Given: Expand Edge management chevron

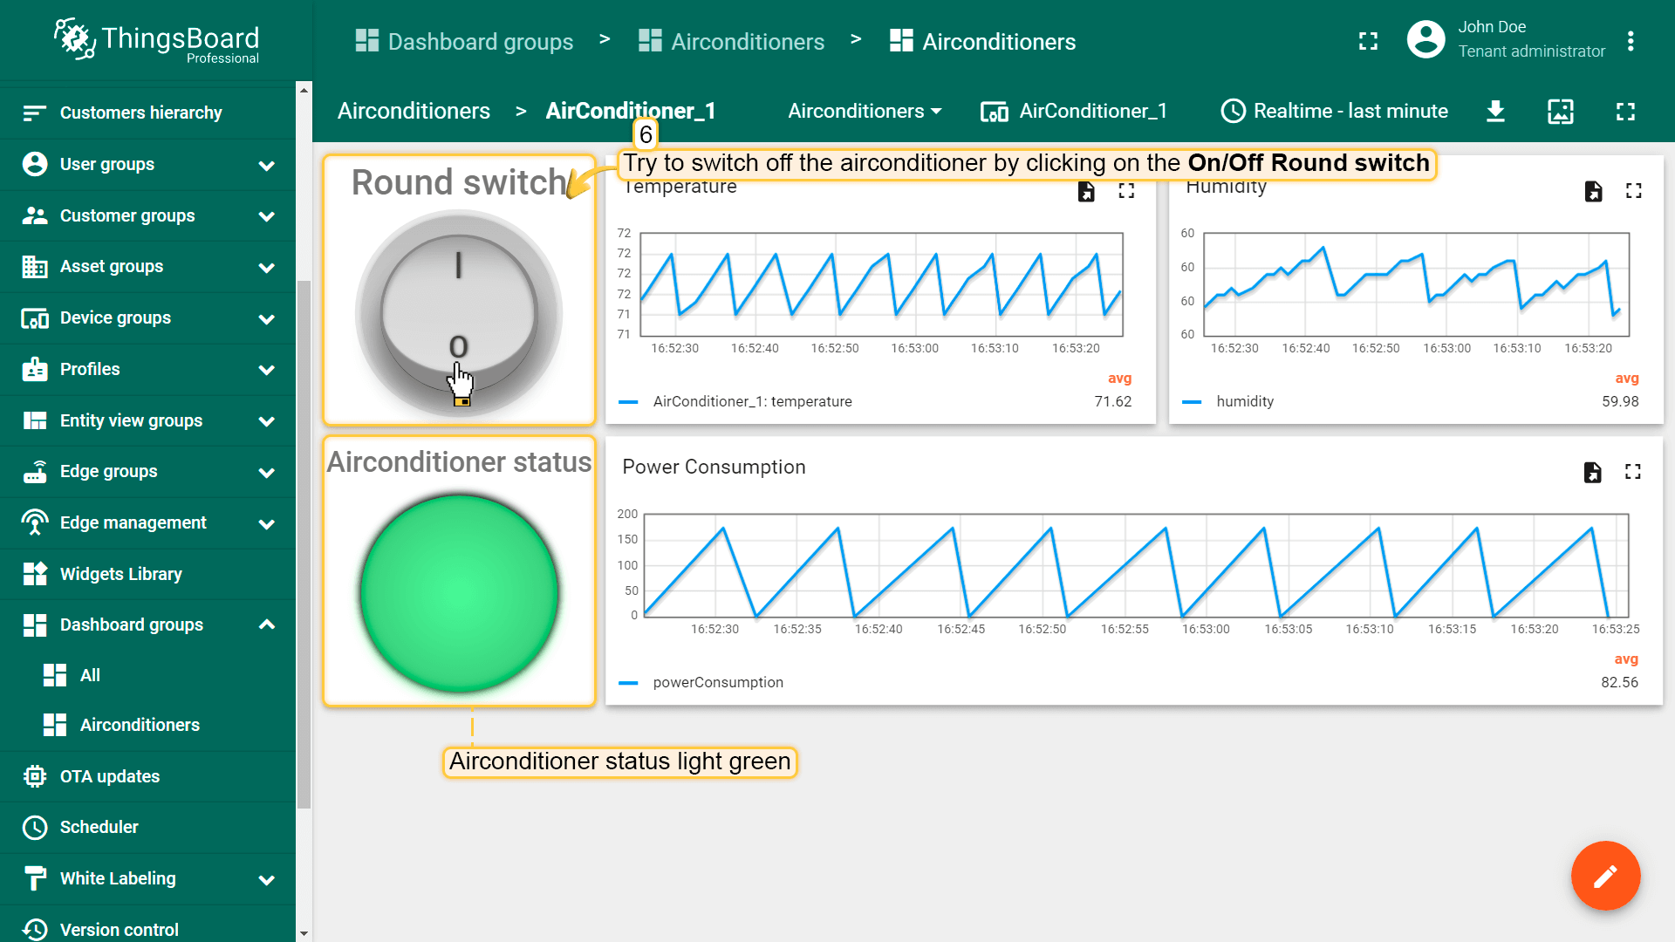Looking at the screenshot, I should (267, 524).
